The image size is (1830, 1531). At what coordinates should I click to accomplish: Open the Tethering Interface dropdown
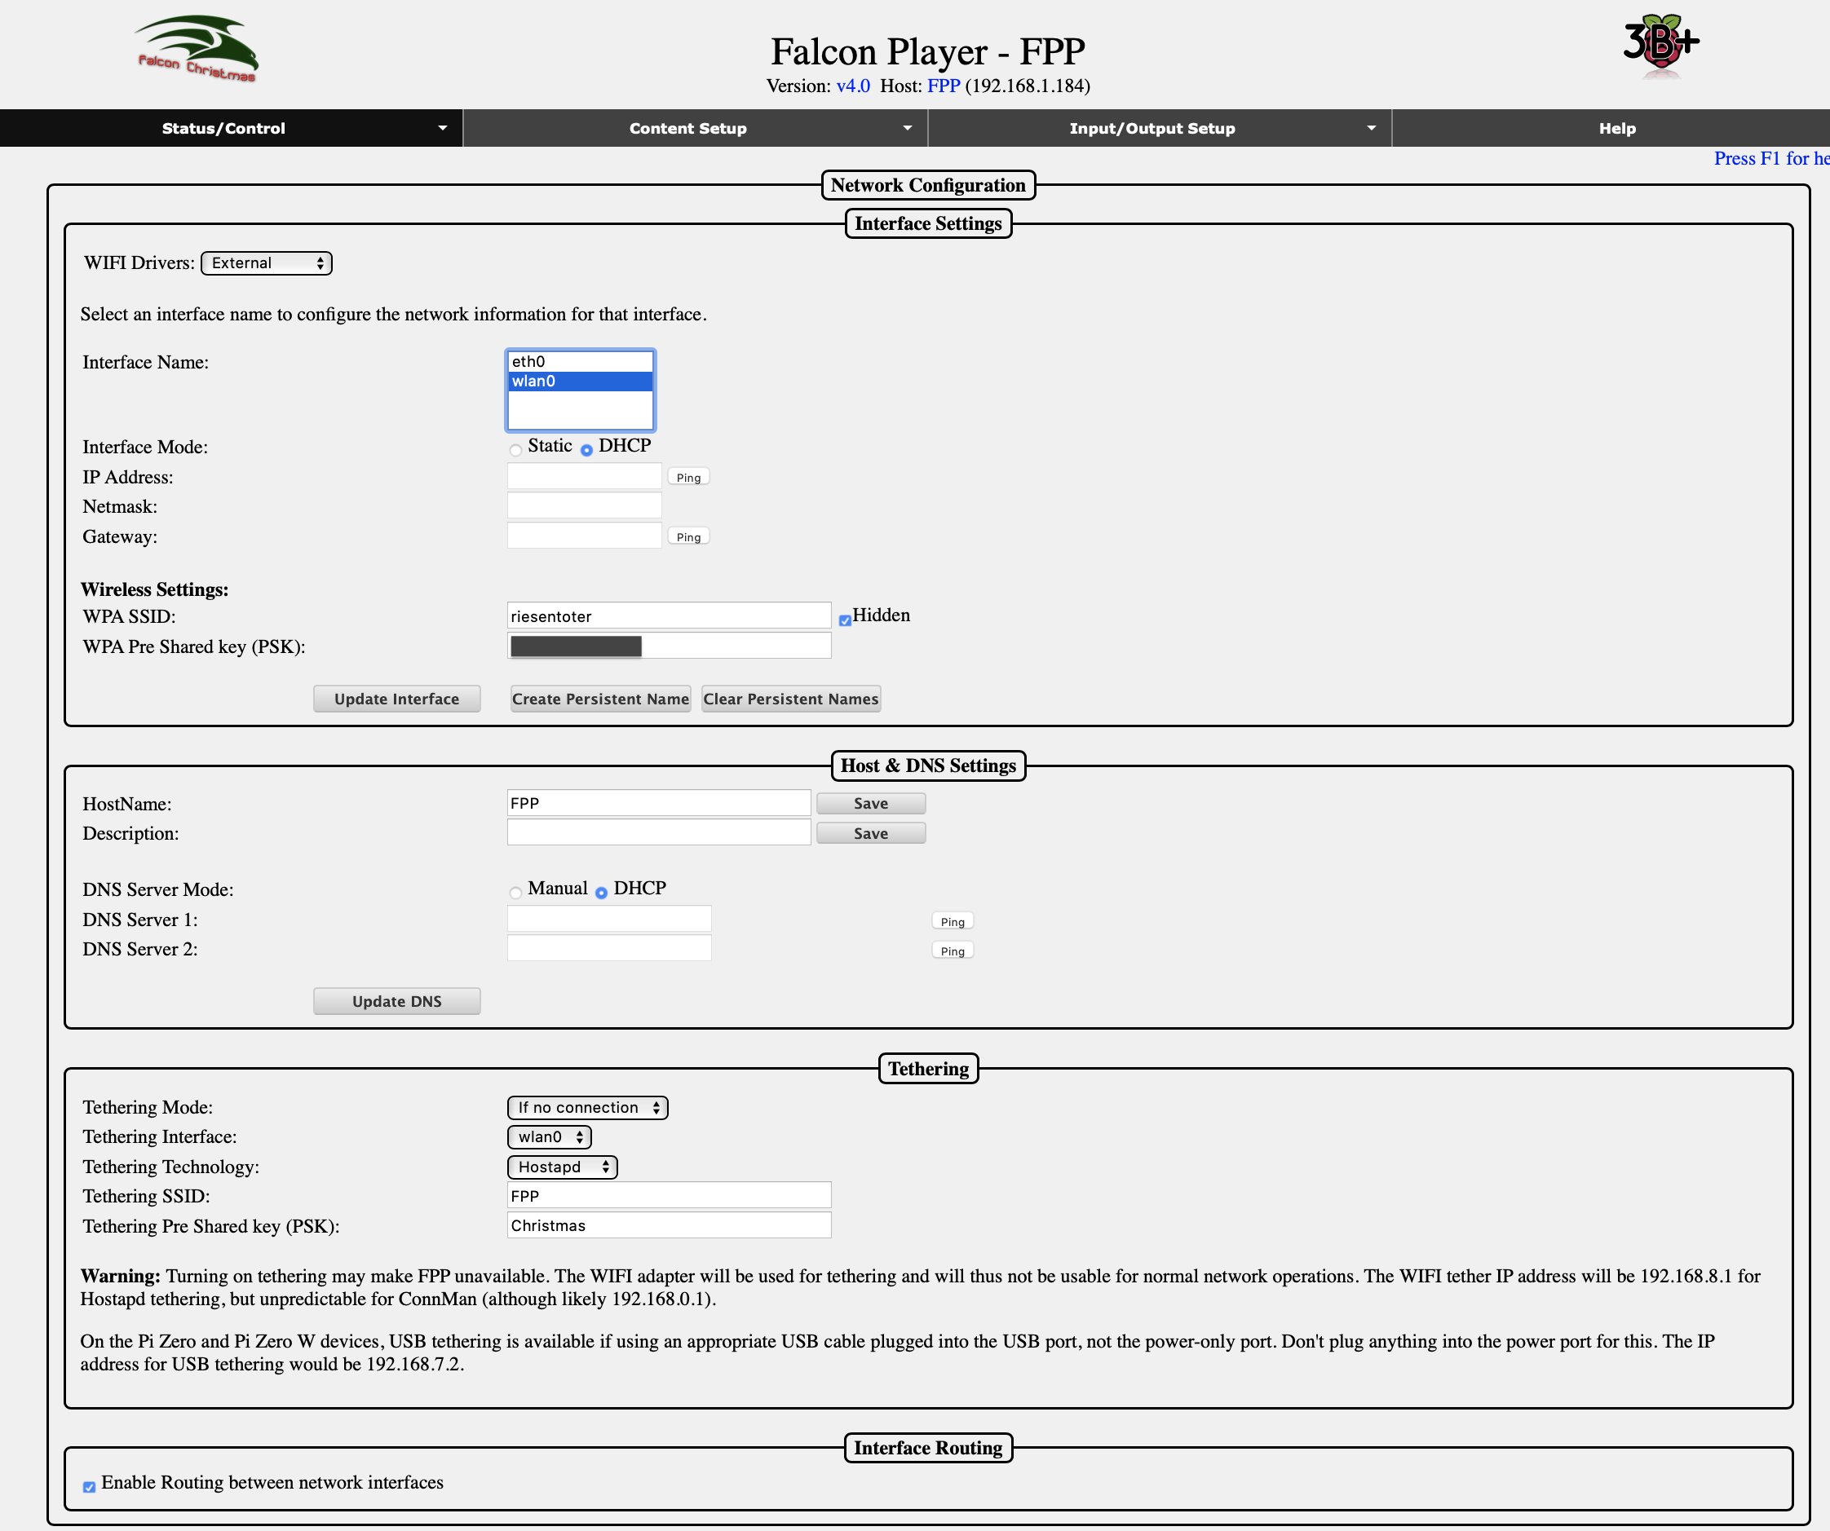click(549, 1136)
